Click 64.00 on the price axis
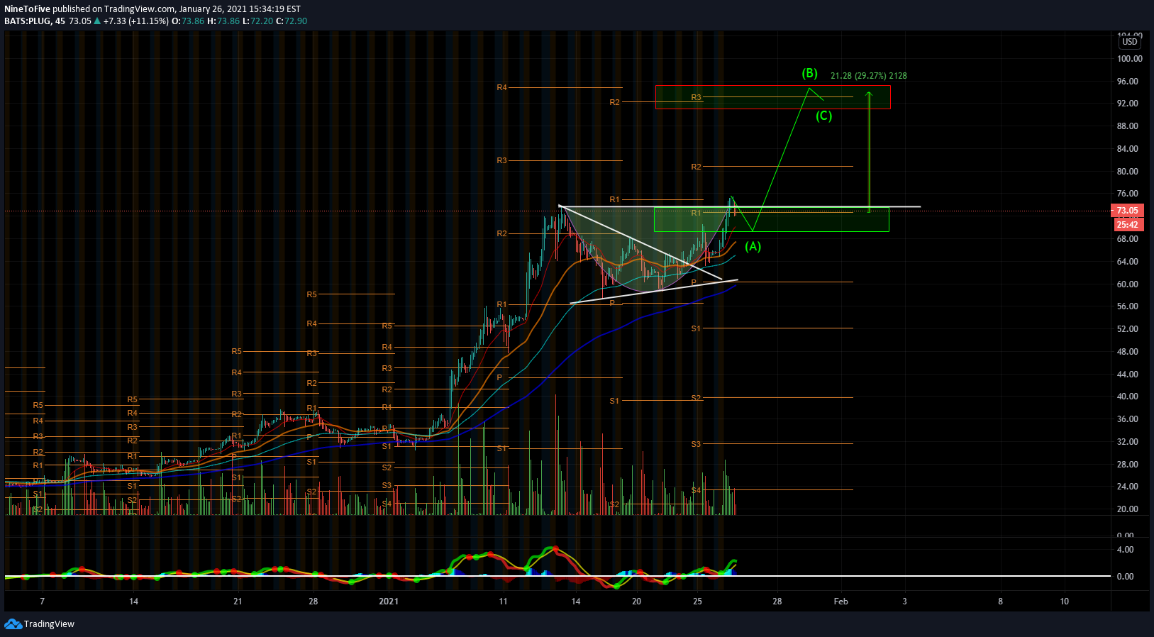 click(x=1128, y=262)
